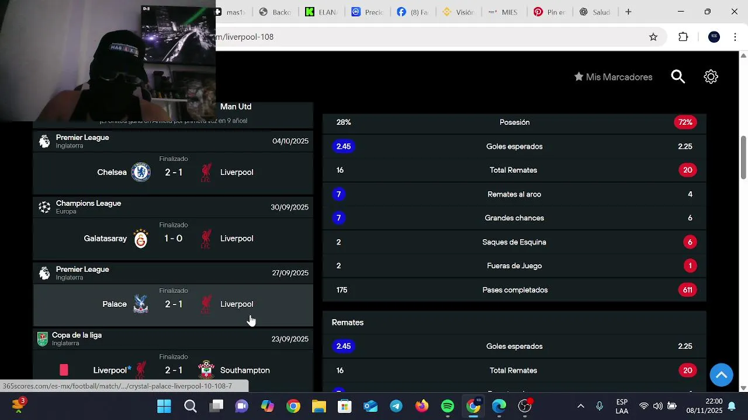Open Windows taskbar search
Viewport: 748px width, 420px height.
tap(191, 406)
